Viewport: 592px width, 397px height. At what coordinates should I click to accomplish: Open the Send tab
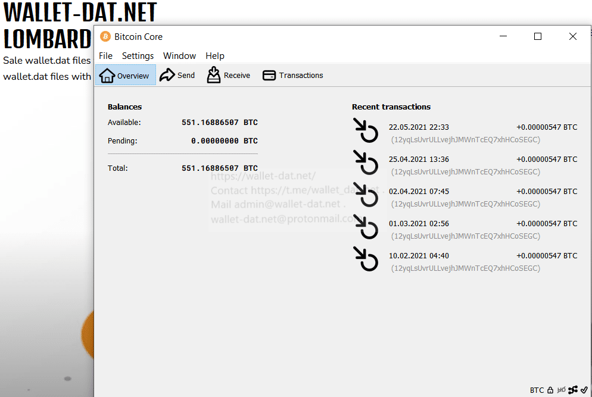[x=177, y=75]
